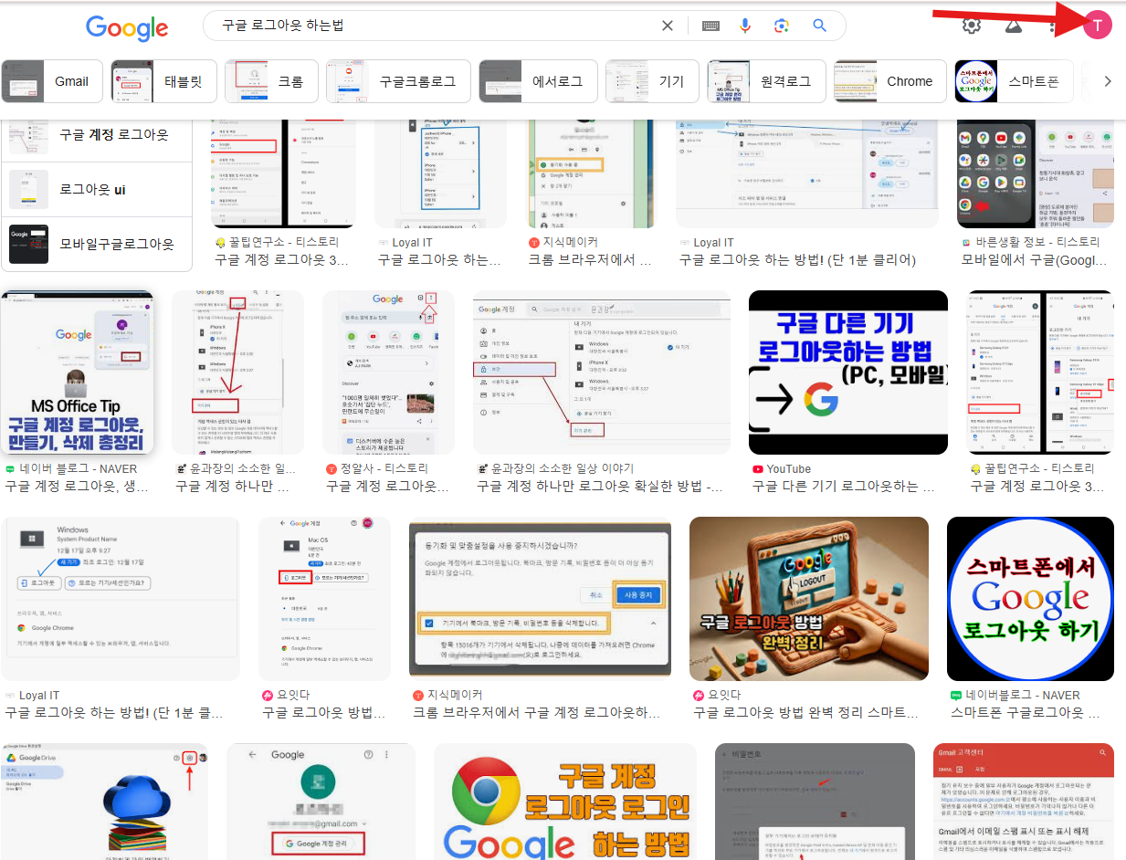
Task: Open the clay Google LOGOUT laptop thumbnail
Action: tap(809, 599)
